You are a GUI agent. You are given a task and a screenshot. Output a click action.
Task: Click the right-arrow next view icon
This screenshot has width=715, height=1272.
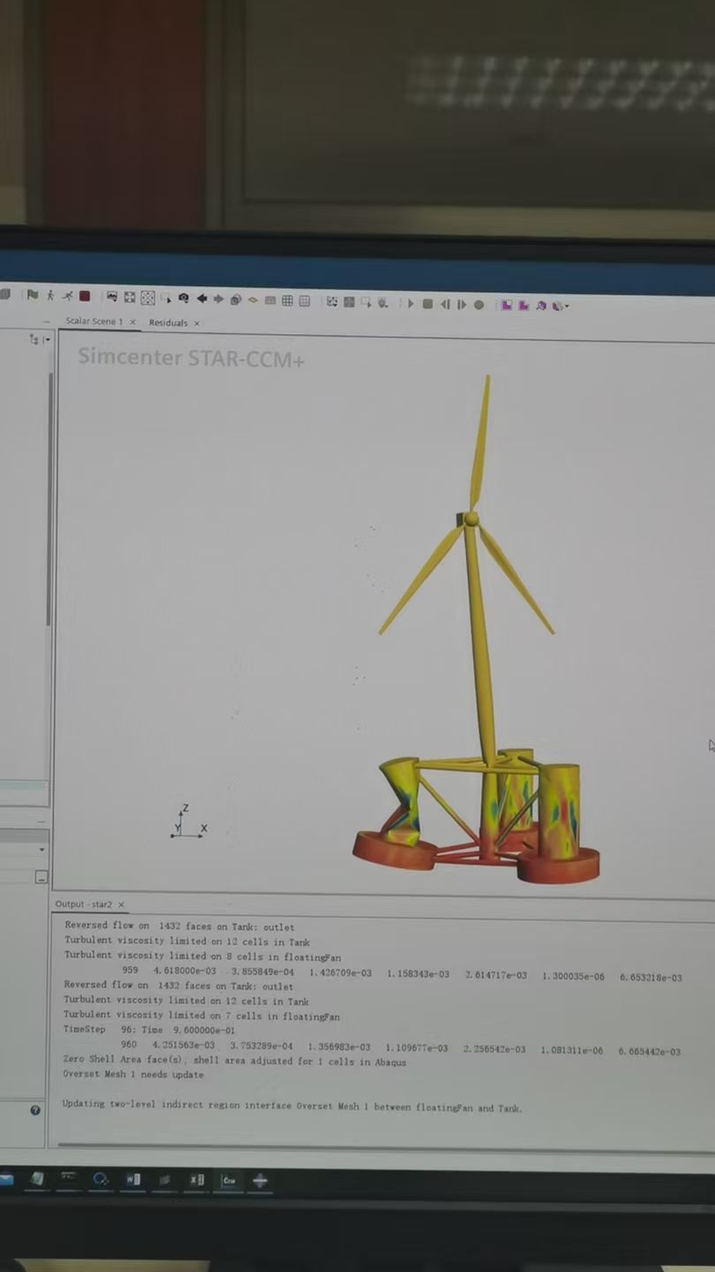(219, 299)
